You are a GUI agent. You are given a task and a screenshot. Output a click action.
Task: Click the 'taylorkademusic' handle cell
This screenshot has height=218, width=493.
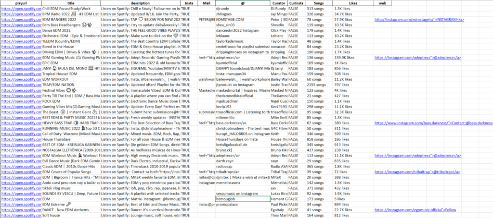pyautogui.click(x=243, y=41)
